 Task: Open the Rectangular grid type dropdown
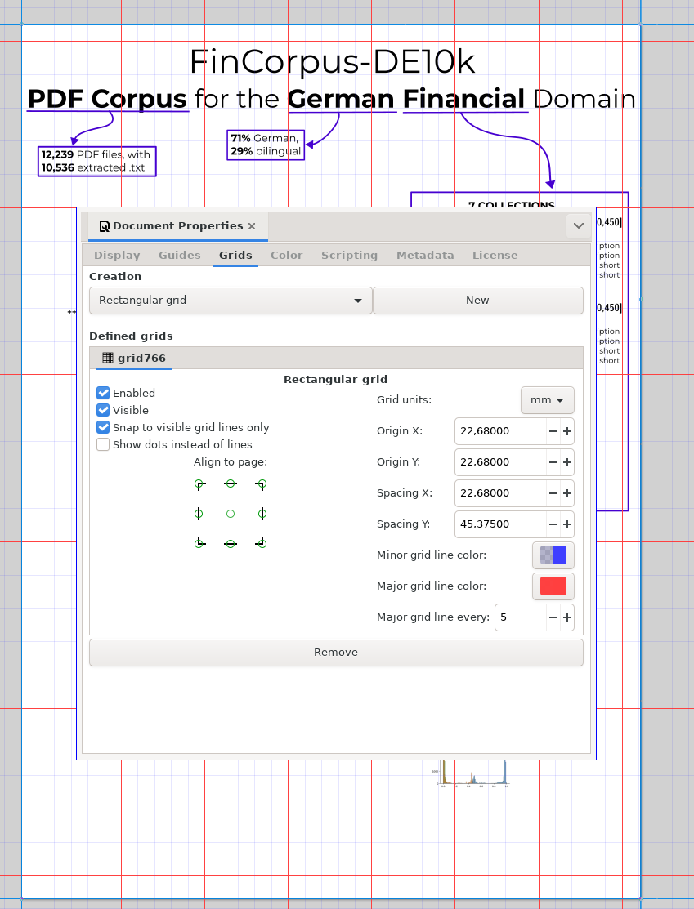(x=231, y=301)
